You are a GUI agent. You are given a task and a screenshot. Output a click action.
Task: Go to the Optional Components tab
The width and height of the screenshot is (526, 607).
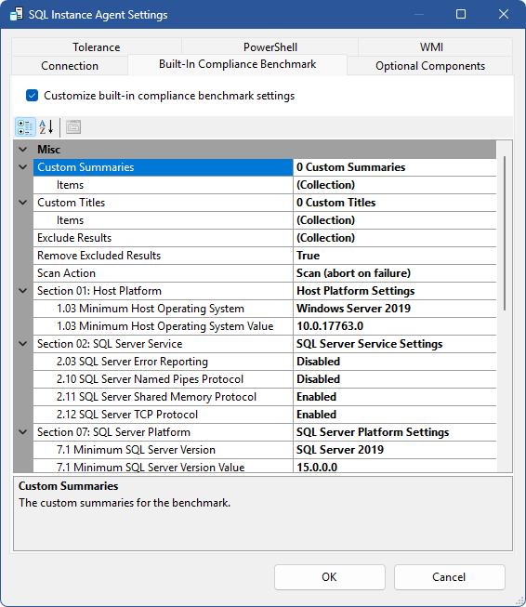pyautogui.click(x=430, y=65)
